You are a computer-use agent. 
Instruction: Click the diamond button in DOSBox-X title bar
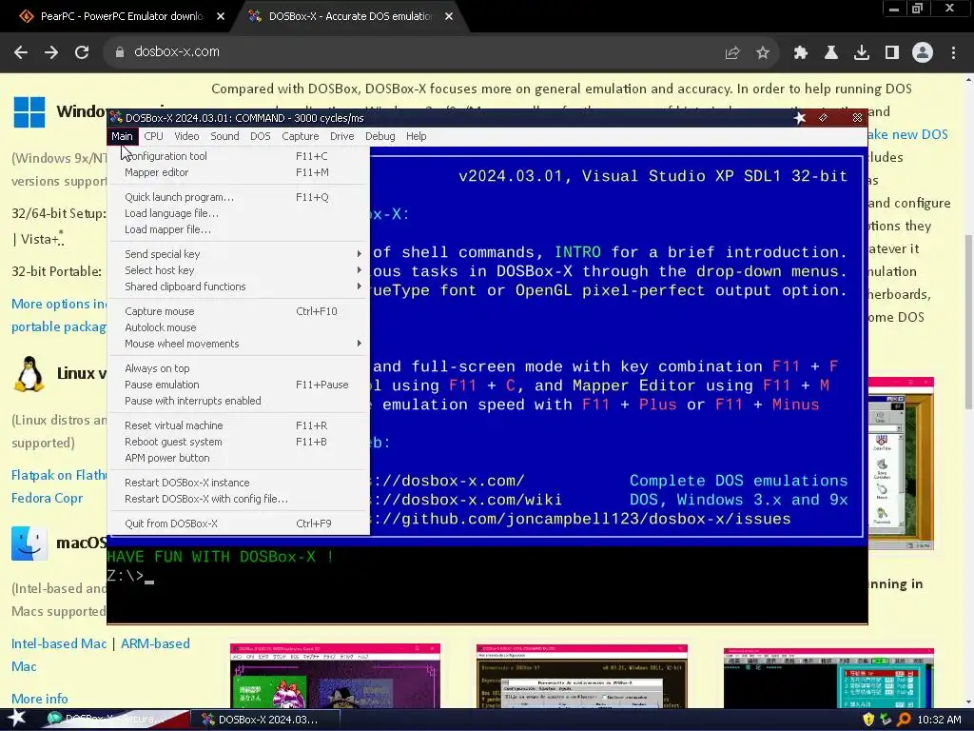pyautogui.click(x=823, y=117)
